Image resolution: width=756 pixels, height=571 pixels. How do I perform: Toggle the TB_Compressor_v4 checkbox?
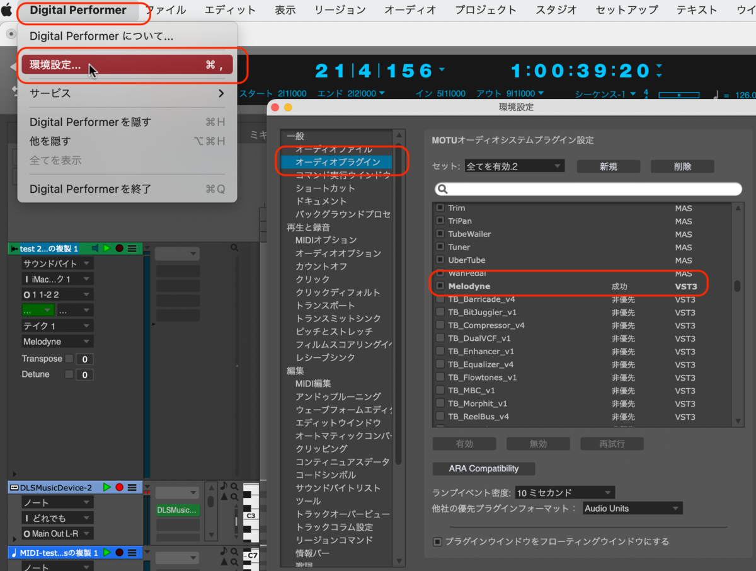point(440,325)
